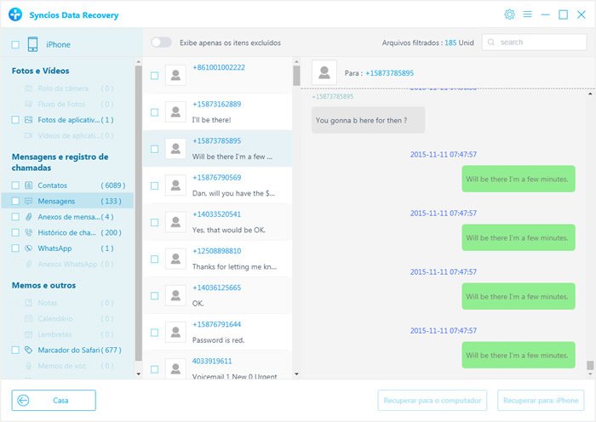Click the Contatos address book icon
Image resolution: width=596 pixels, height=422 pixels.
pos(28,185)
